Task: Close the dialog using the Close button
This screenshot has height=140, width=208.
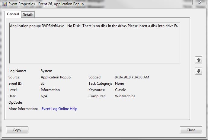Action: coord(191,130)
